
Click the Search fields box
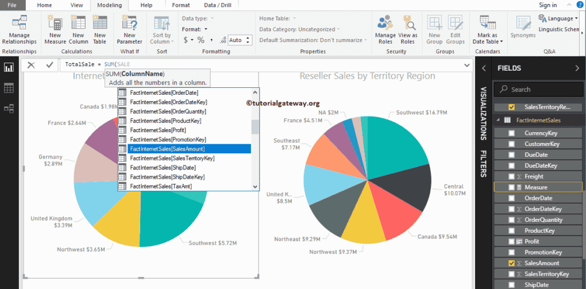point(540,90)
